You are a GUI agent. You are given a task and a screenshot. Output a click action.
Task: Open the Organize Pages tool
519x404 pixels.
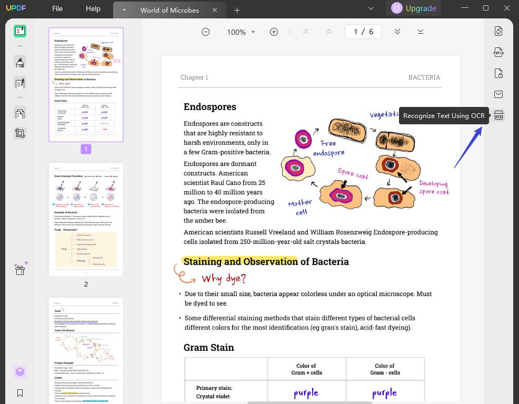20,114
